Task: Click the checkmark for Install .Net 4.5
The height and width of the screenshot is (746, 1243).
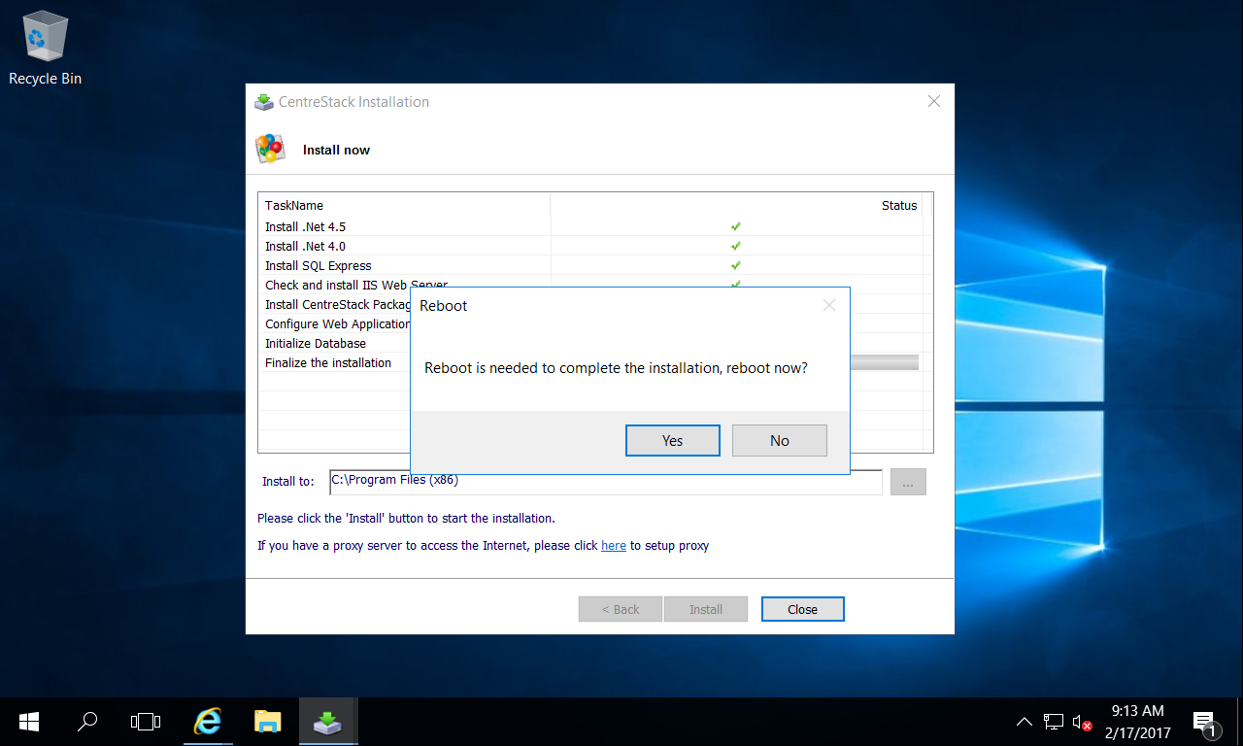Action: [x=736, y=226]
